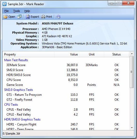
Task: Click the 8,552.0 value cell
Action: point(73,80)
